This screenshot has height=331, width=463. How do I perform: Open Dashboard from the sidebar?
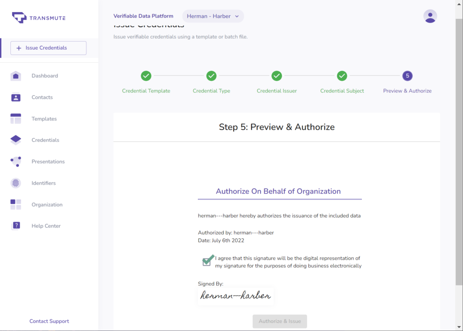pos(45,76)
